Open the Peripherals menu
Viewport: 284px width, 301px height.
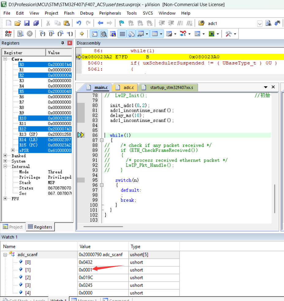tap(110, 13)
